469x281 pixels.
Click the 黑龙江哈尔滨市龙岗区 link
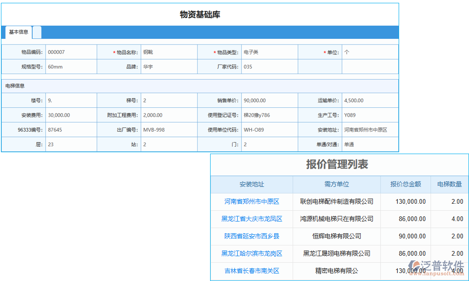[252, 254]
